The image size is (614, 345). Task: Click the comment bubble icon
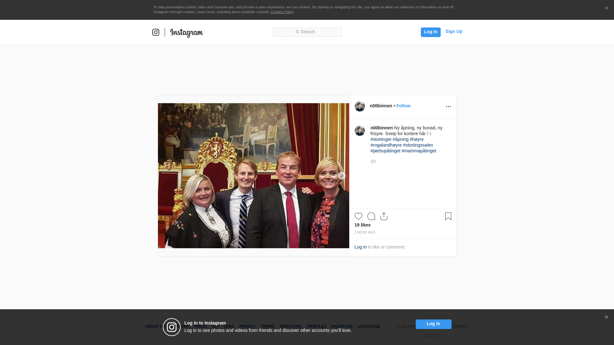point(371,216)
